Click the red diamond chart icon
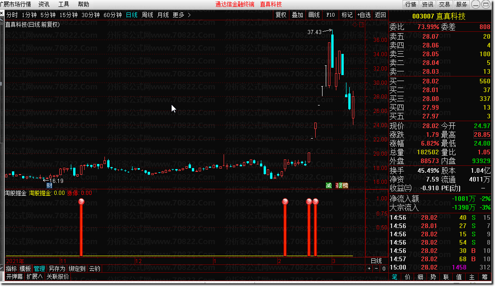This screenshot has height=287, width=496. 355,24
